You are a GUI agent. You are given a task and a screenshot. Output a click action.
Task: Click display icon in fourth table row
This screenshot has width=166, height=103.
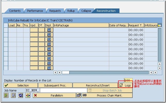coord(49,44)
